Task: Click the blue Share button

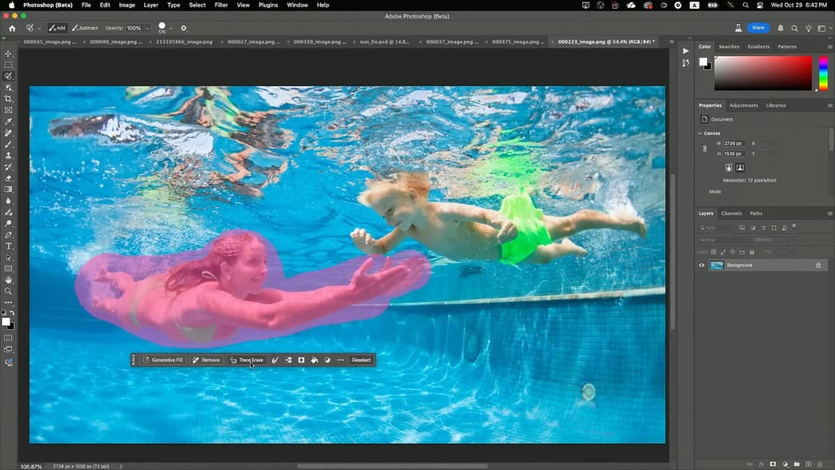Action: click(758, 28)
